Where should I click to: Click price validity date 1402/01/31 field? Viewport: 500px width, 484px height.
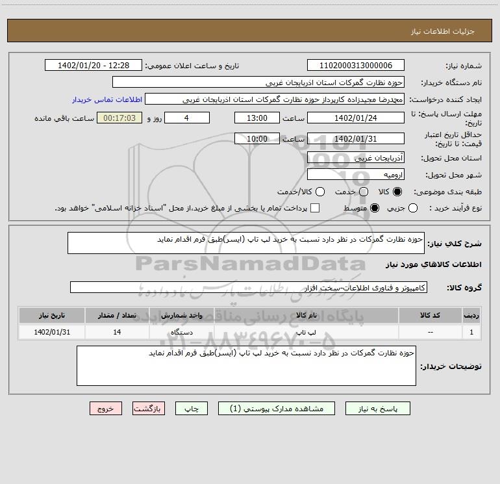356,138
